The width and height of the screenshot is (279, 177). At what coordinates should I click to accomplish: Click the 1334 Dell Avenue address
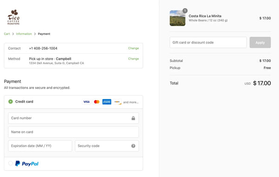point(56,63)
